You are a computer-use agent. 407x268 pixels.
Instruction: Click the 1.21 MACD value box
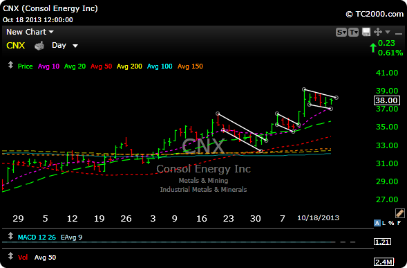pos(382,242)
